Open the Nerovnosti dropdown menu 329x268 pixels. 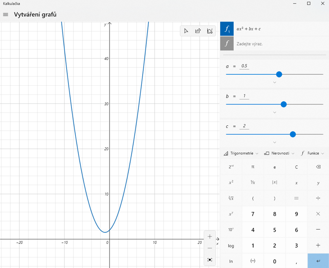(279, 153)
